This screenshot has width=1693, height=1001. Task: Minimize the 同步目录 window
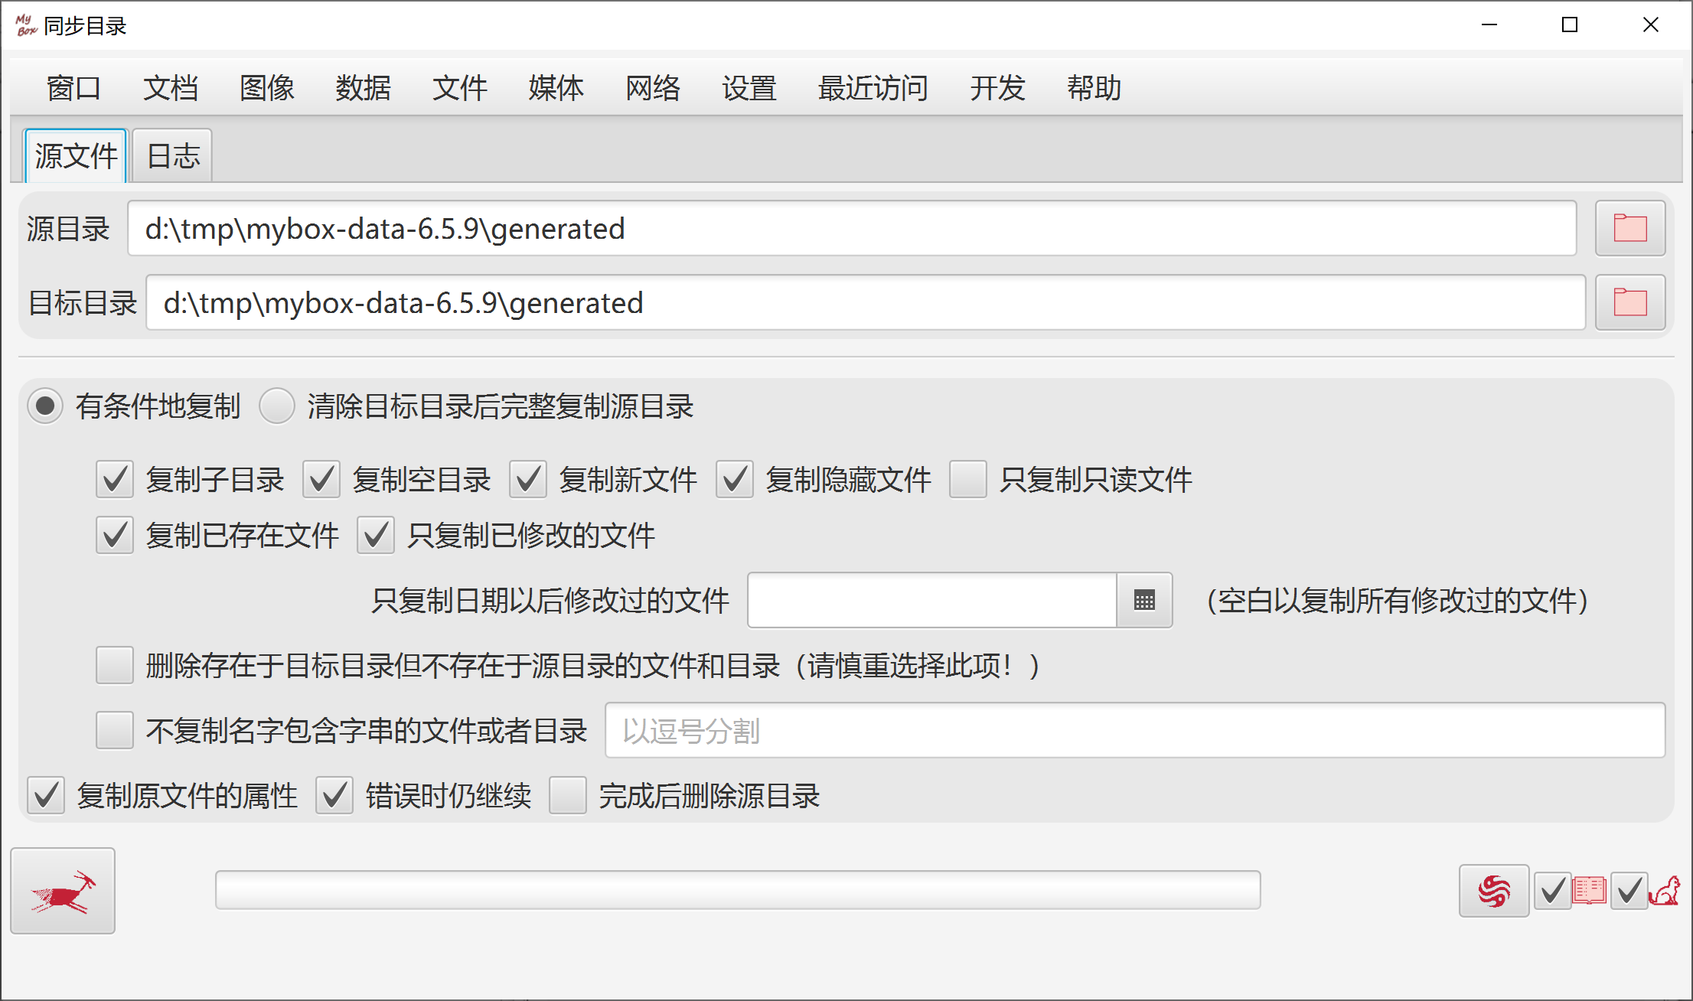[x=1489, y=25]
